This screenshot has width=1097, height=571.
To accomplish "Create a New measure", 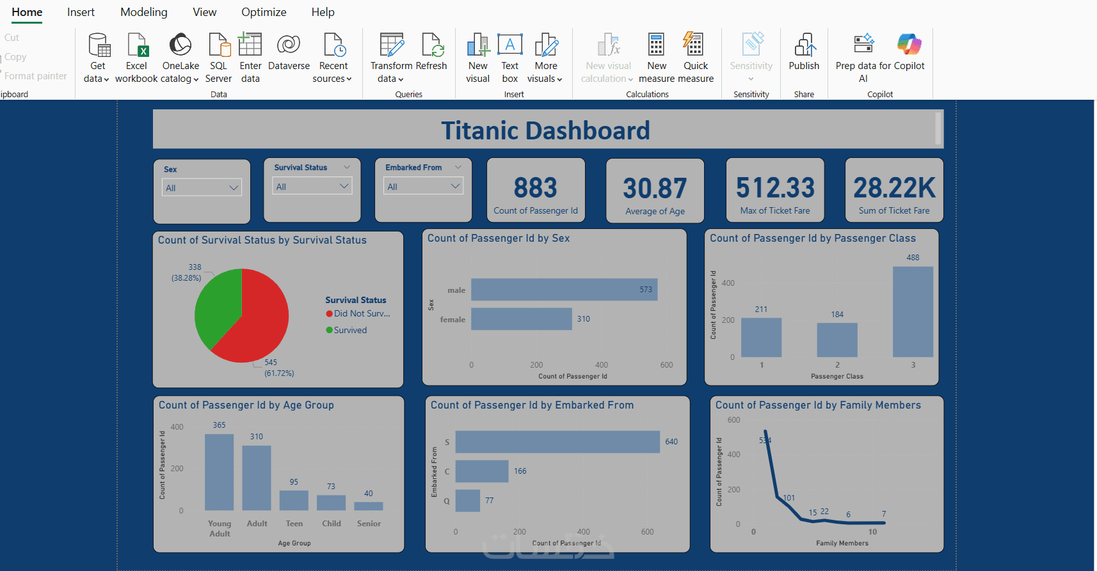I will coord(657,45).
